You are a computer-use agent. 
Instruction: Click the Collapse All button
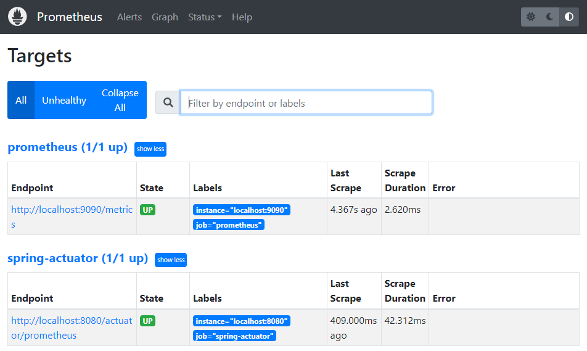120,100
